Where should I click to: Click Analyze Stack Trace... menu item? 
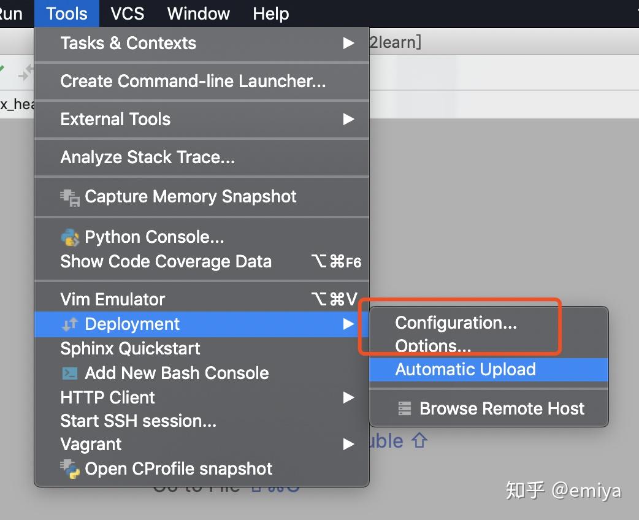coord(147,158)
